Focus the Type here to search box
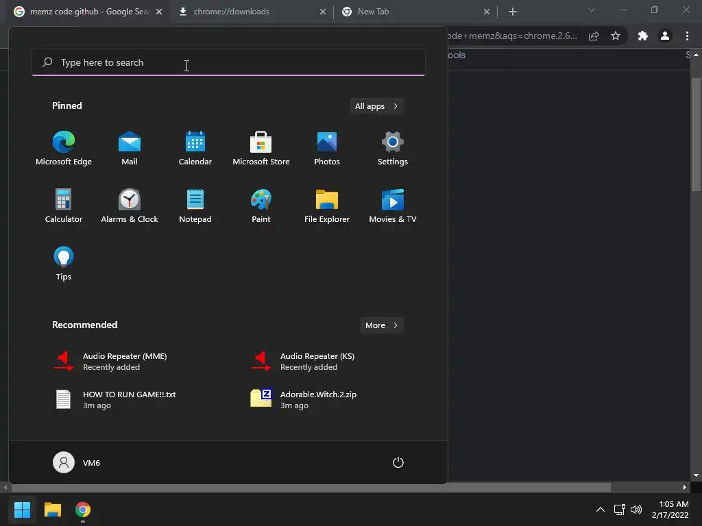 (228, 62)
